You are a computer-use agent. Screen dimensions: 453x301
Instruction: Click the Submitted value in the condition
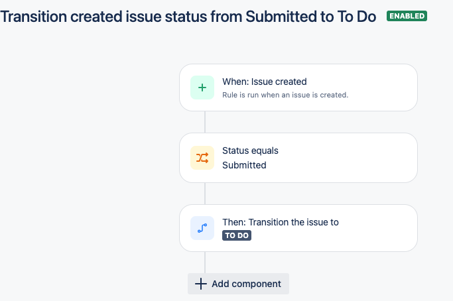click(244, 165)
